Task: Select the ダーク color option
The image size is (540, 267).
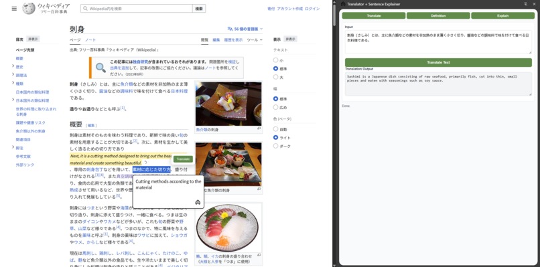Action: (x=275, y=146)
